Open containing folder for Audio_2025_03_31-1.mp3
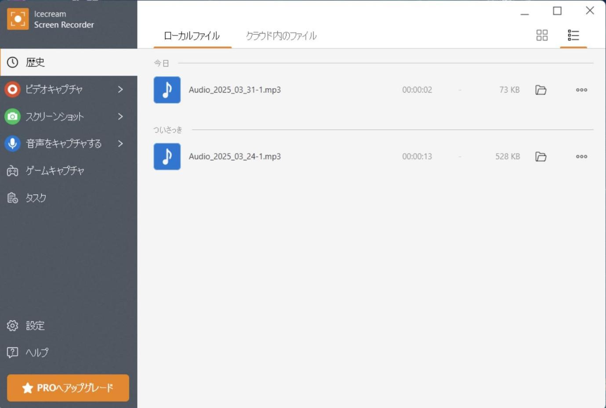The height and width of the screenshot is (408, 606). (x=541, y=90)
